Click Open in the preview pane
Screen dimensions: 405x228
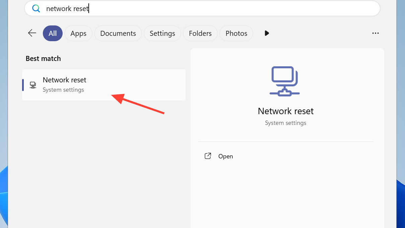click(x=225, y=156)
